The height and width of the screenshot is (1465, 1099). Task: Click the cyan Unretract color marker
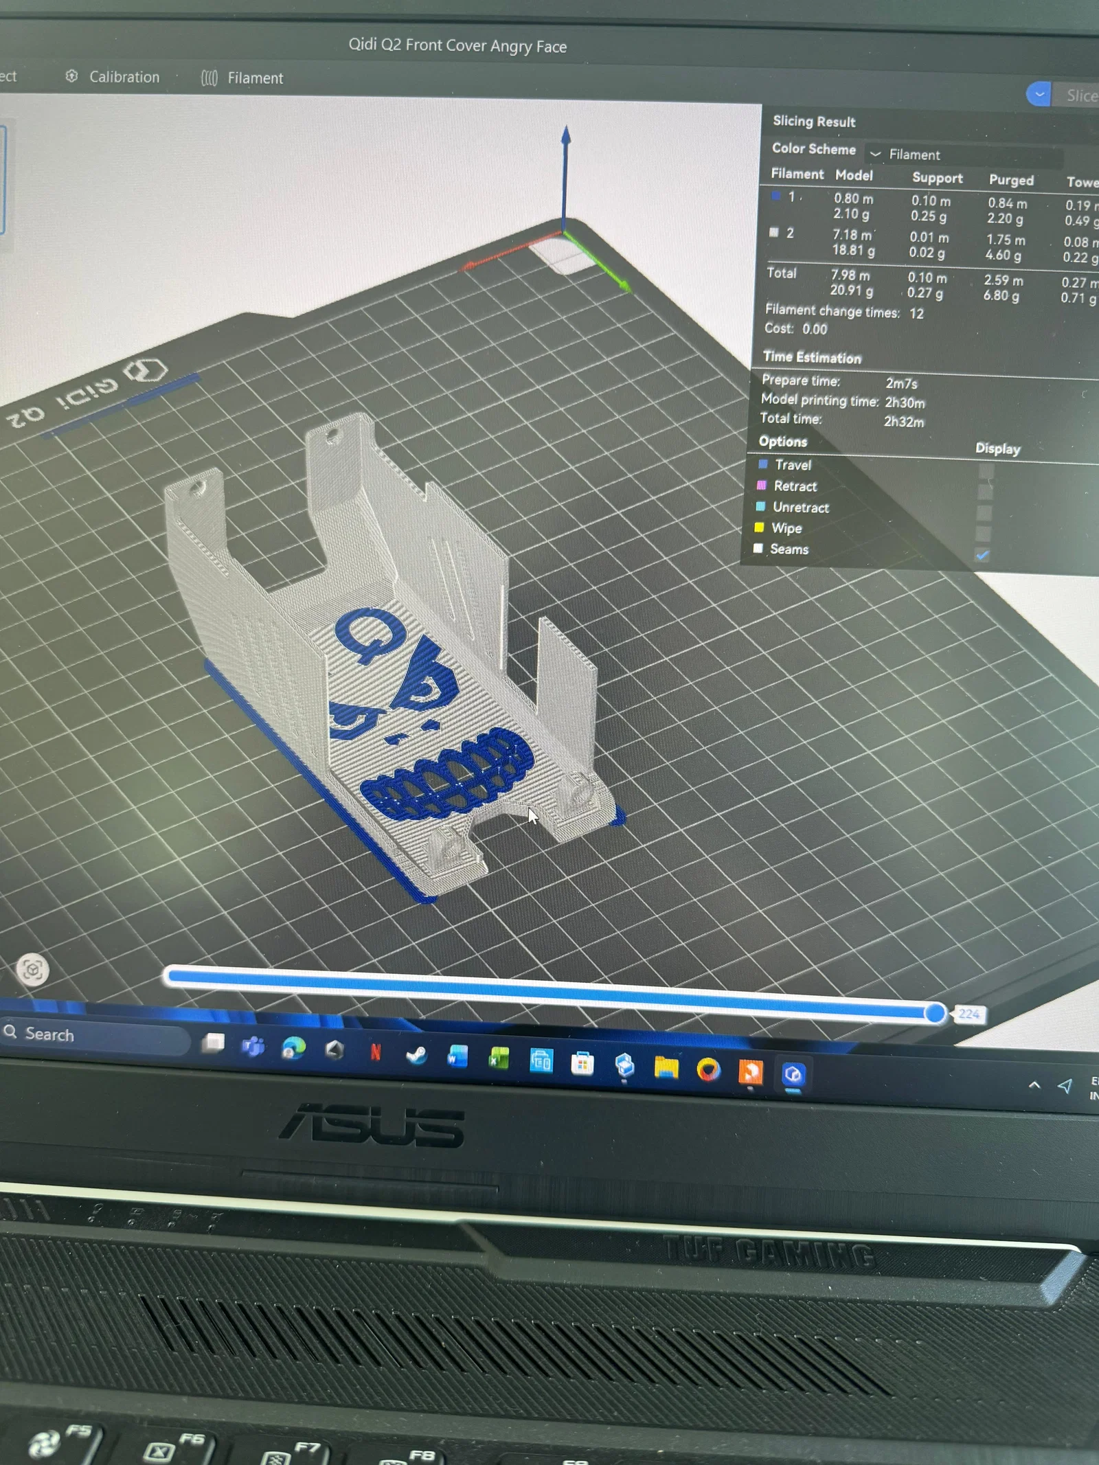tap(760, 506)
